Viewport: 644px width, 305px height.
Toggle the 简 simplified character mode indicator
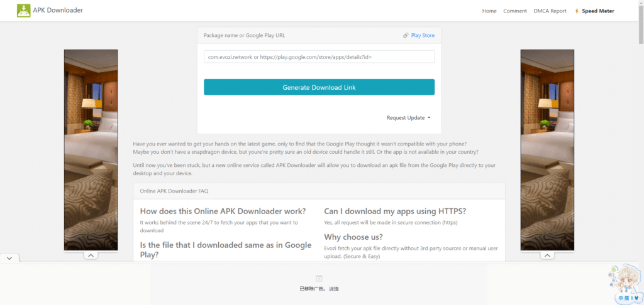pos(627,298)
